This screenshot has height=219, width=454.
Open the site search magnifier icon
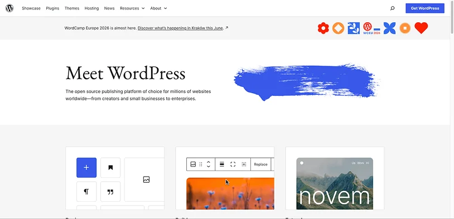392,8
